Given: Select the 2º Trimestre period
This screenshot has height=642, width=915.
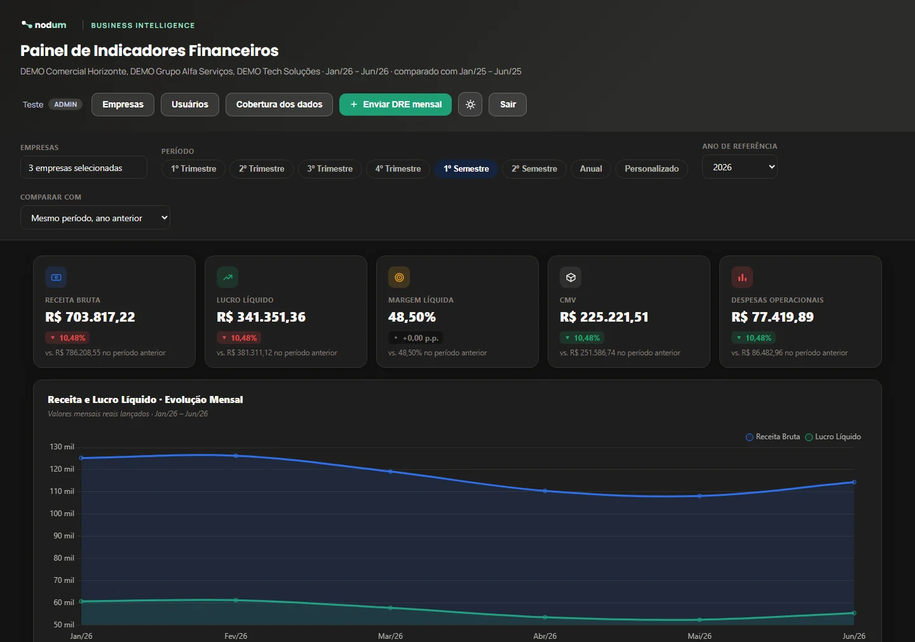Looking at the screenshot, I should pos(262,168).
